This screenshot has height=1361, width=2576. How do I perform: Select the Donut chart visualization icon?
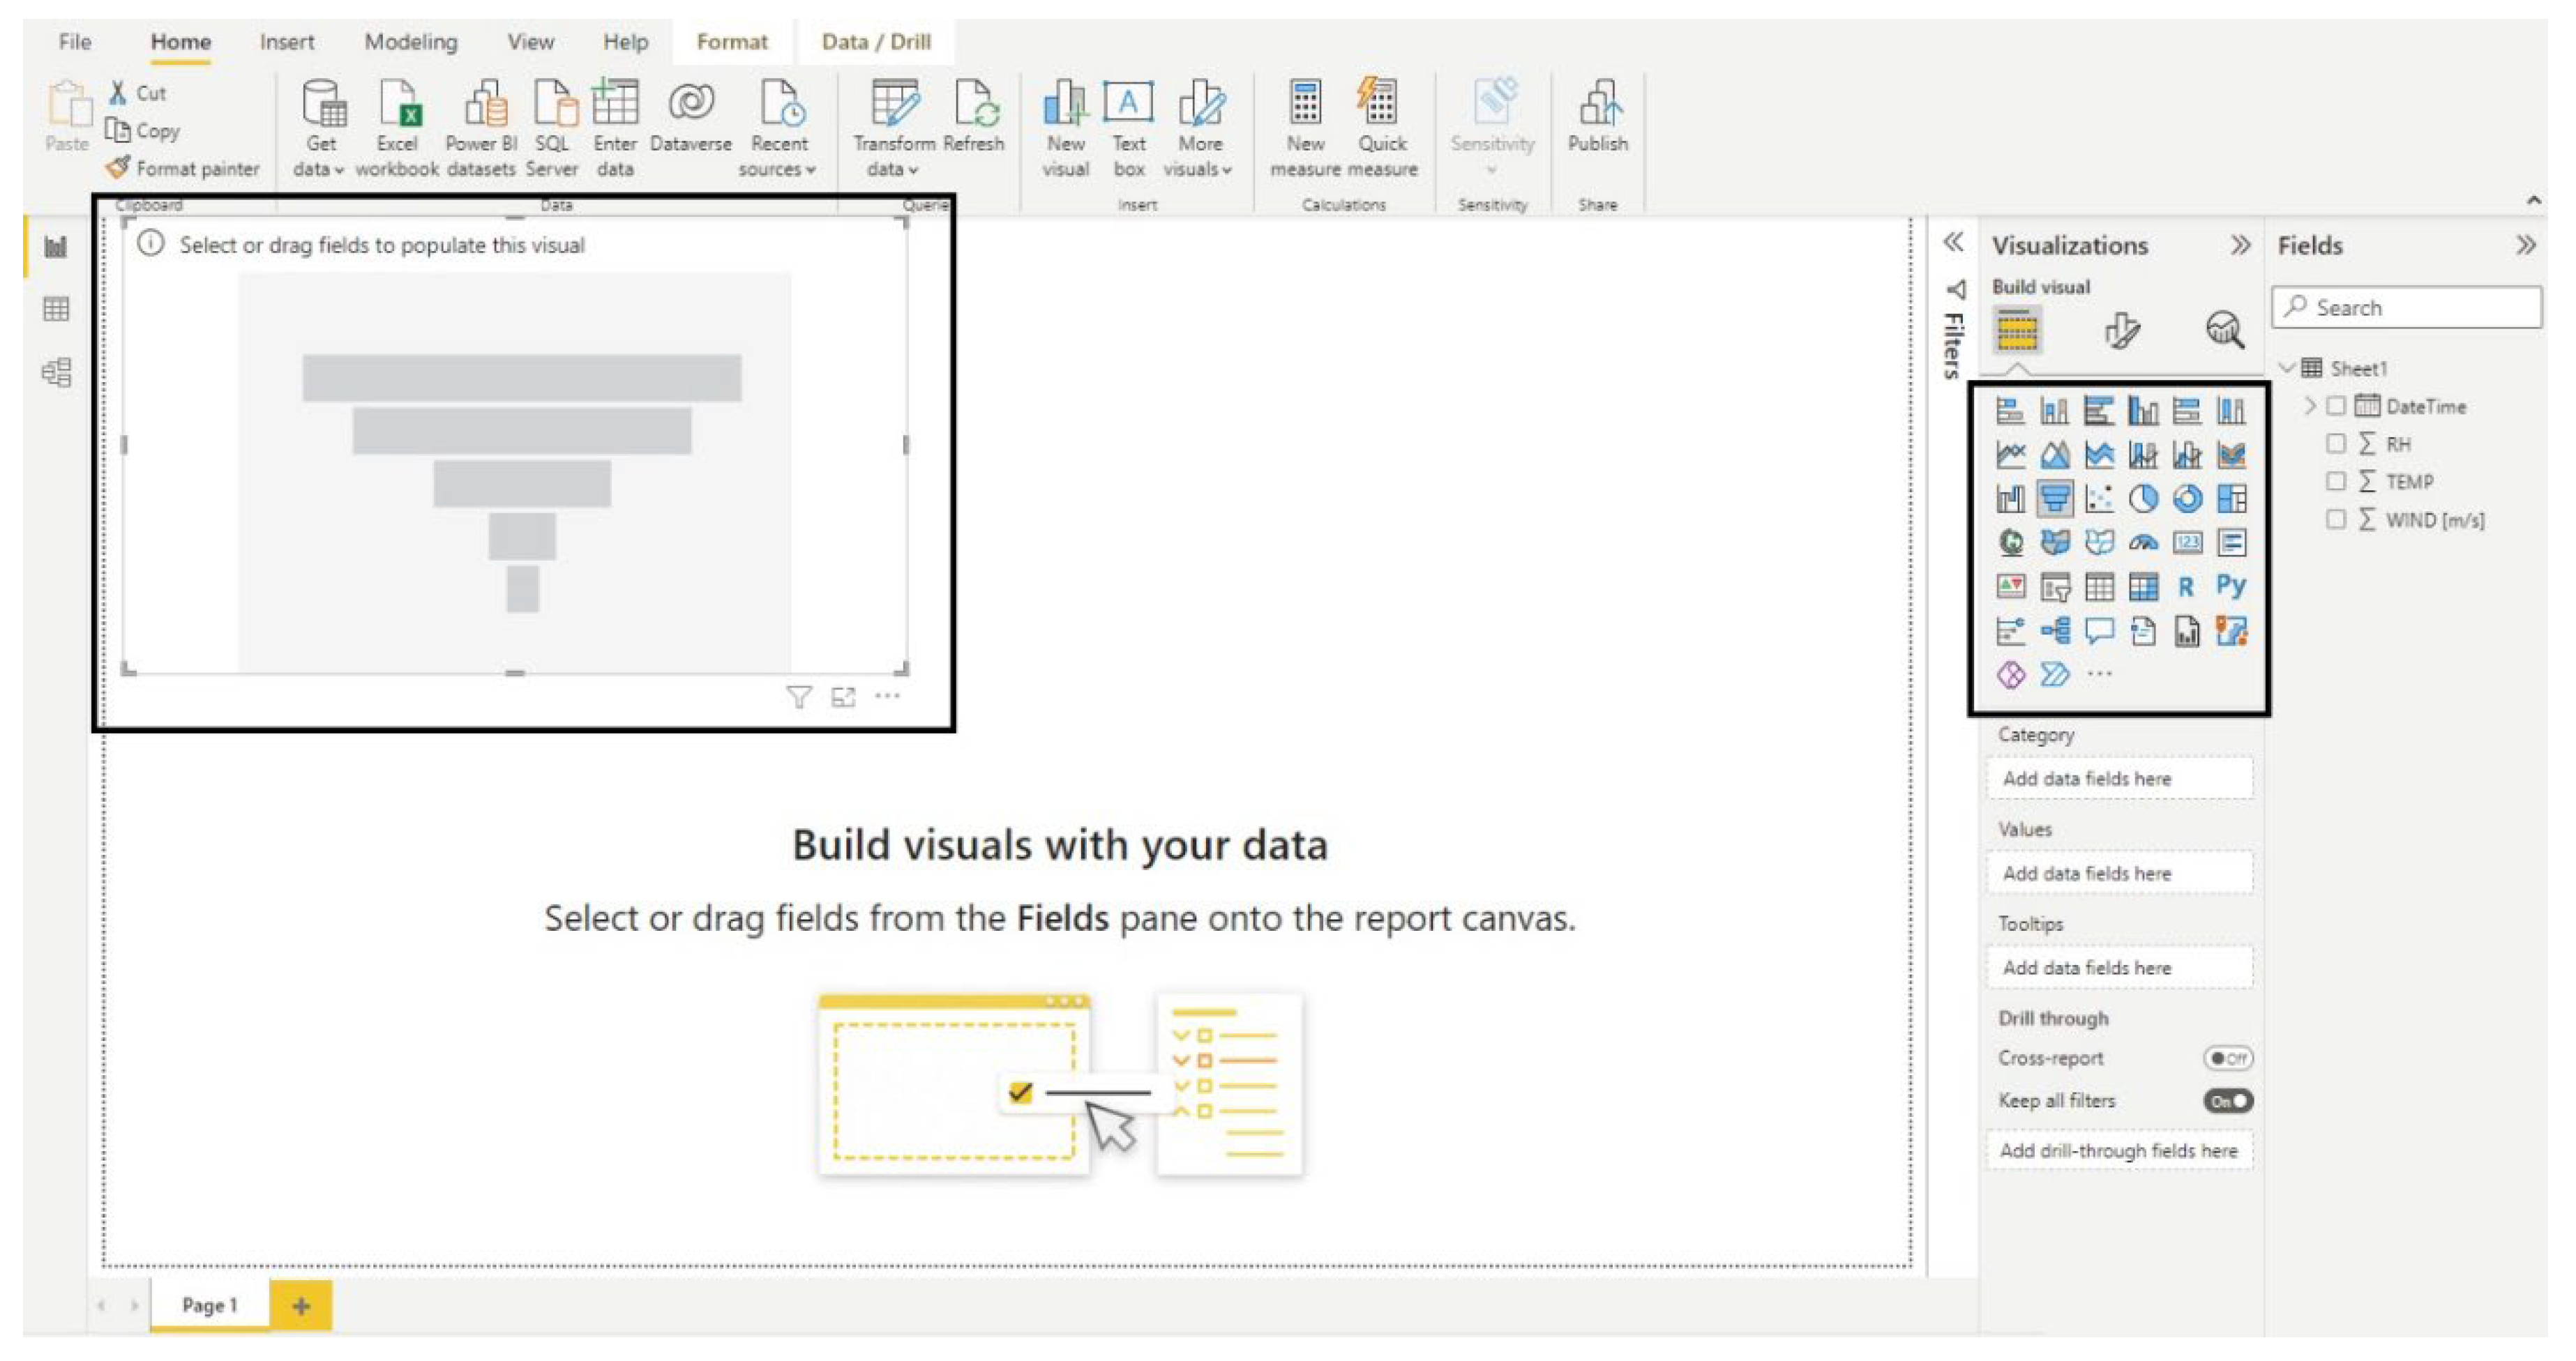point(2187,499)
